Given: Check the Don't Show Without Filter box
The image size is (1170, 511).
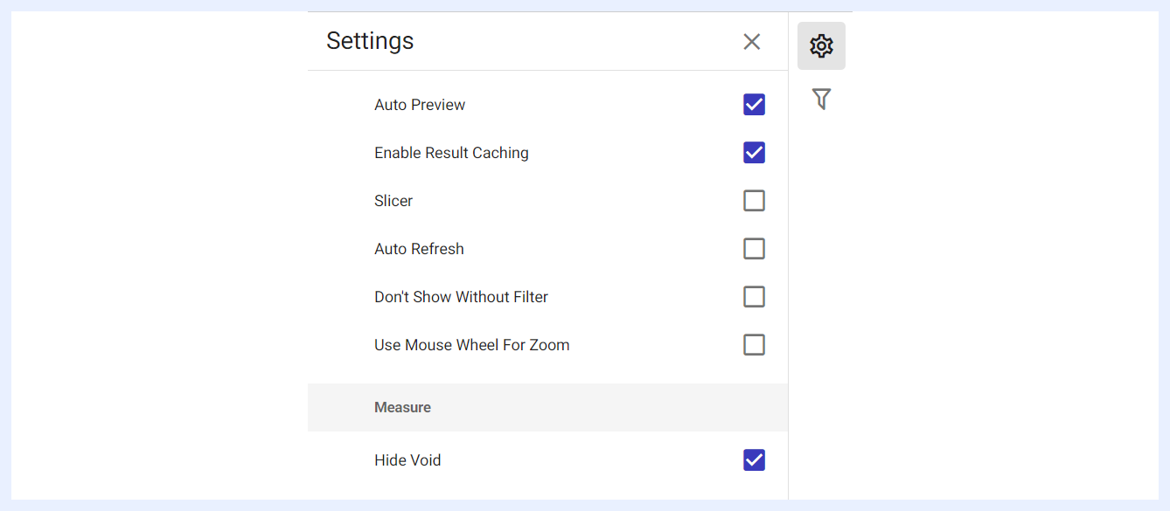Looking at the screenshot, I should coord(754,297).
